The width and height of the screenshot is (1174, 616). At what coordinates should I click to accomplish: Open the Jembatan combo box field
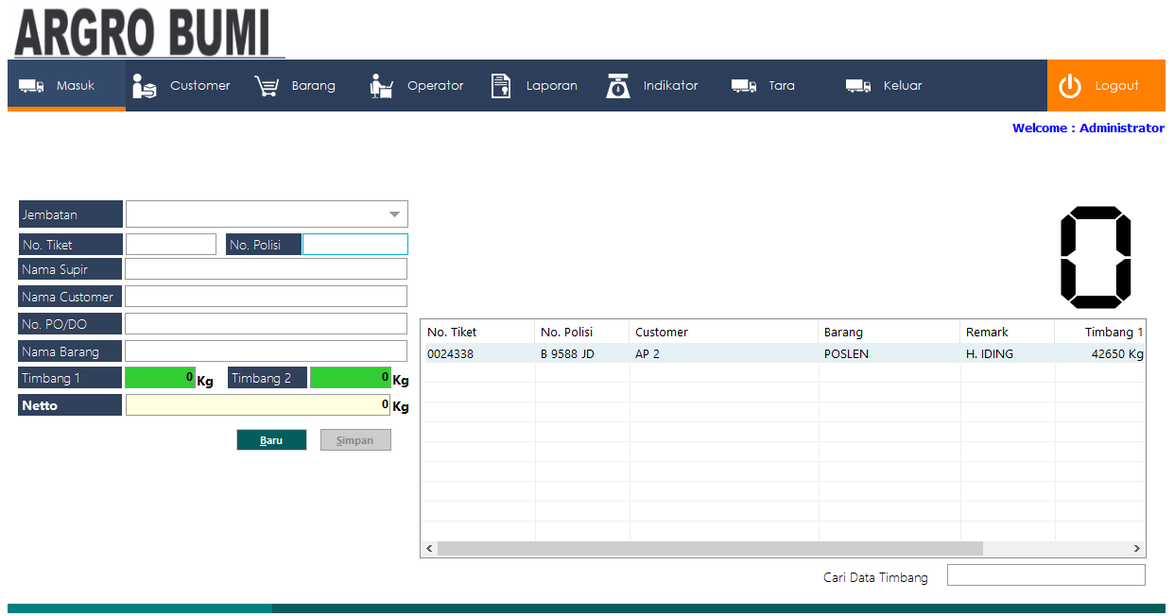click(267, 214)
